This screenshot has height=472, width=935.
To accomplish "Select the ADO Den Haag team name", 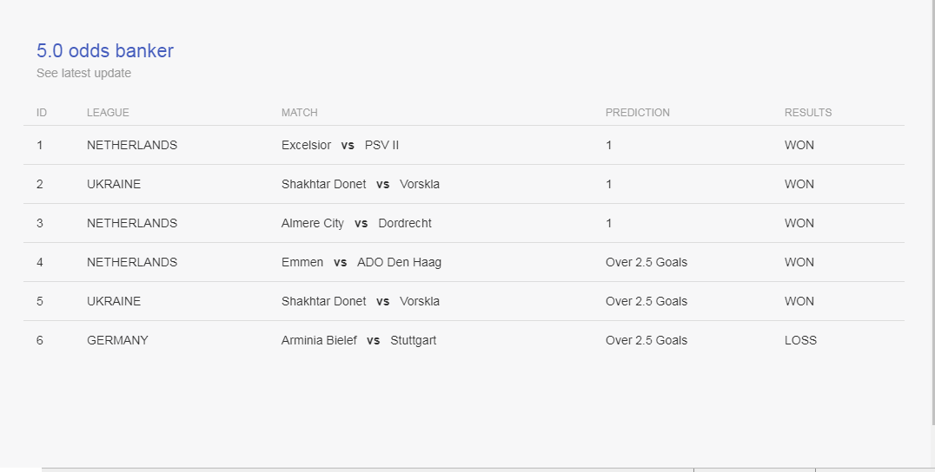I will point(399,263).
